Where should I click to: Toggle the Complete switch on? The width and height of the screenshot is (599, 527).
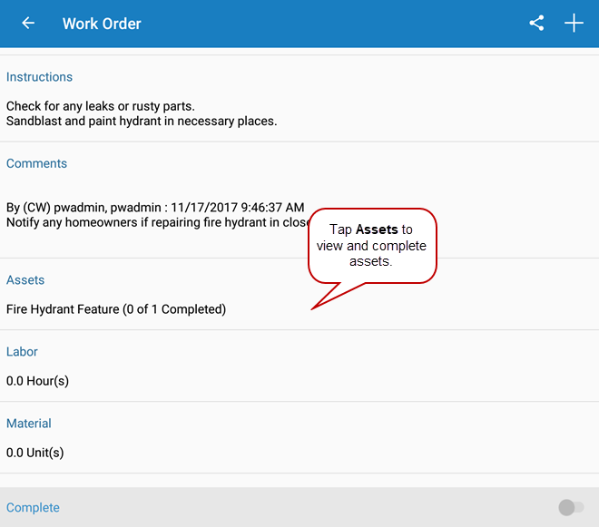(x=571, y=508)
